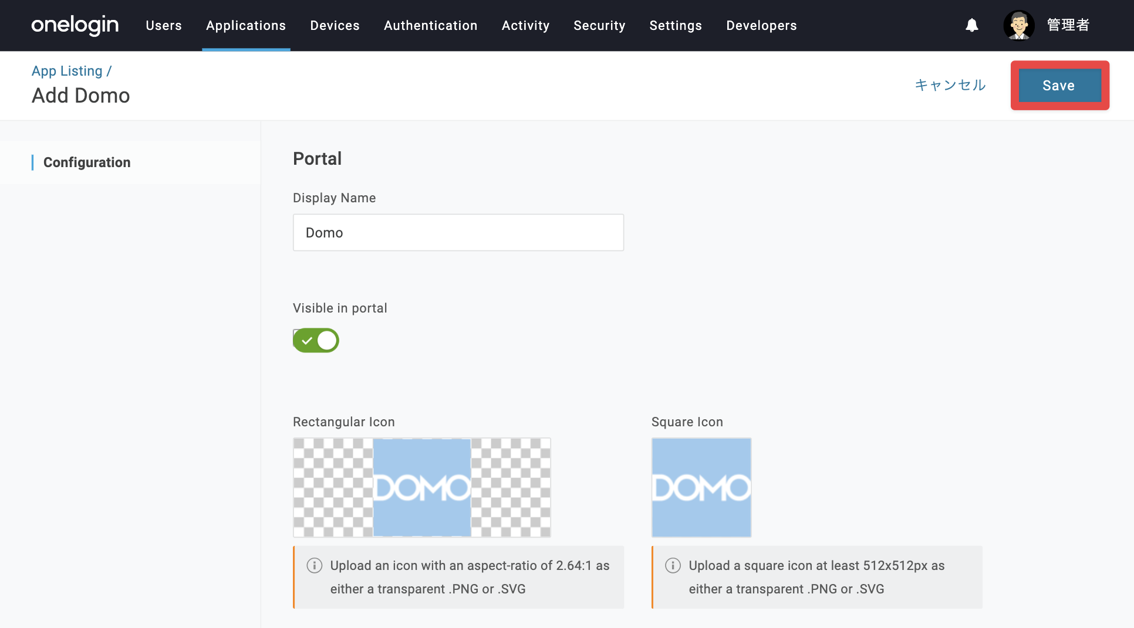Toggle the Visible in portal switch

(316, 340)
